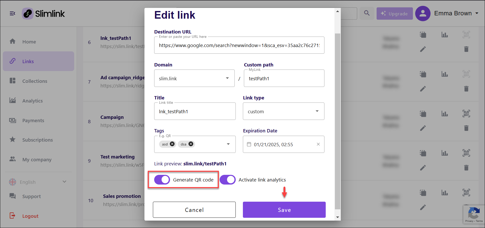Click QR code icon for Test marketing row

(466, 153)
